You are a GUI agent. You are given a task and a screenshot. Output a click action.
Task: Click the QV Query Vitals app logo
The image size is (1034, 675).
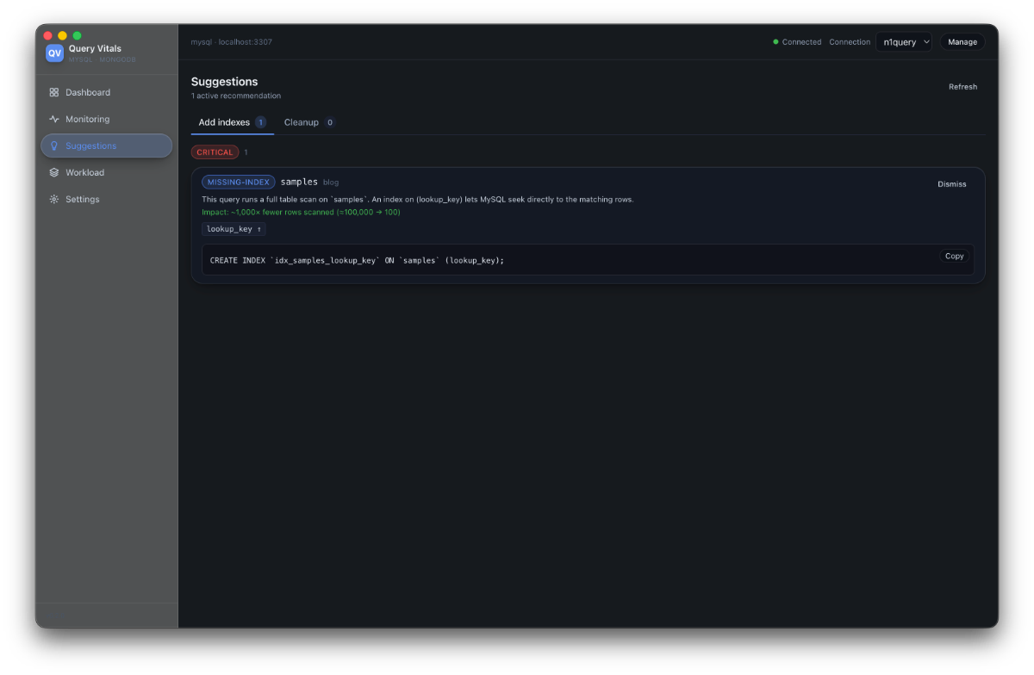pyautogui.click(x=55, y=53)
